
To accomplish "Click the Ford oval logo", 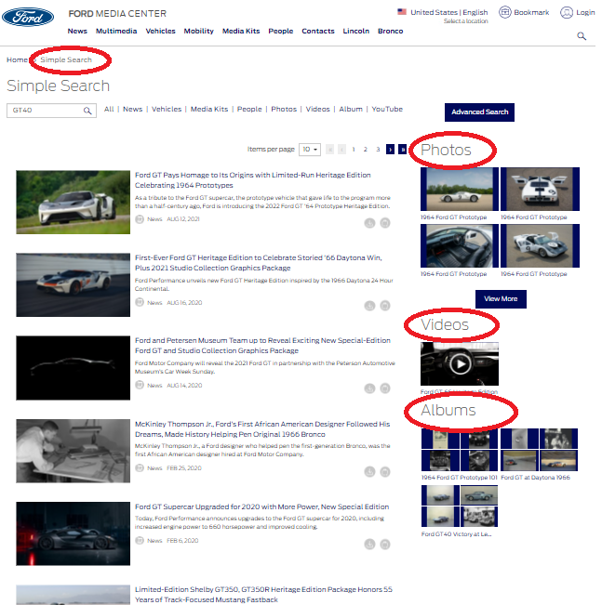I will (x=28, y=18).
